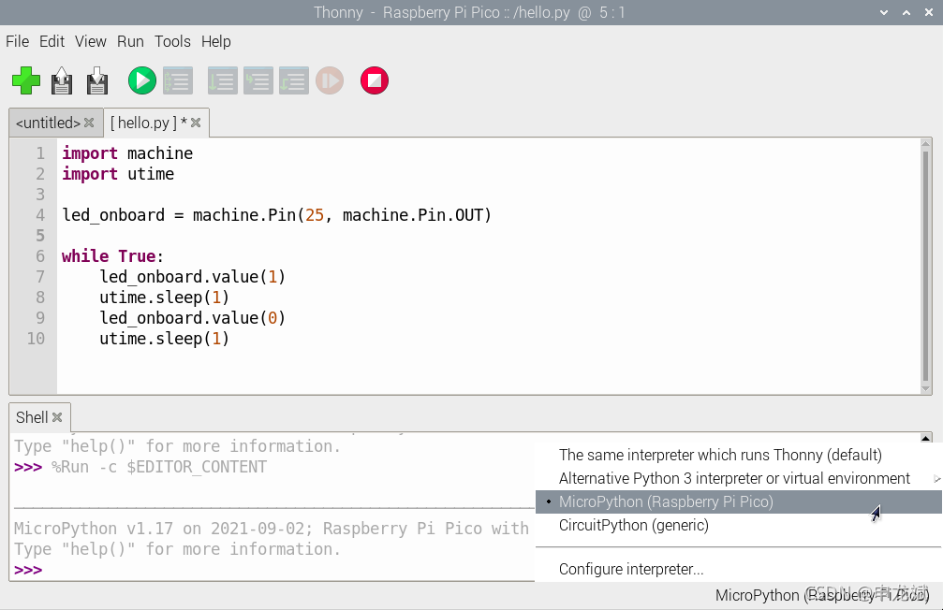943x610 pixels.
Task: Click the Resume execution toolbar icon
Action: pyautogui.click(x=330, y=80)
